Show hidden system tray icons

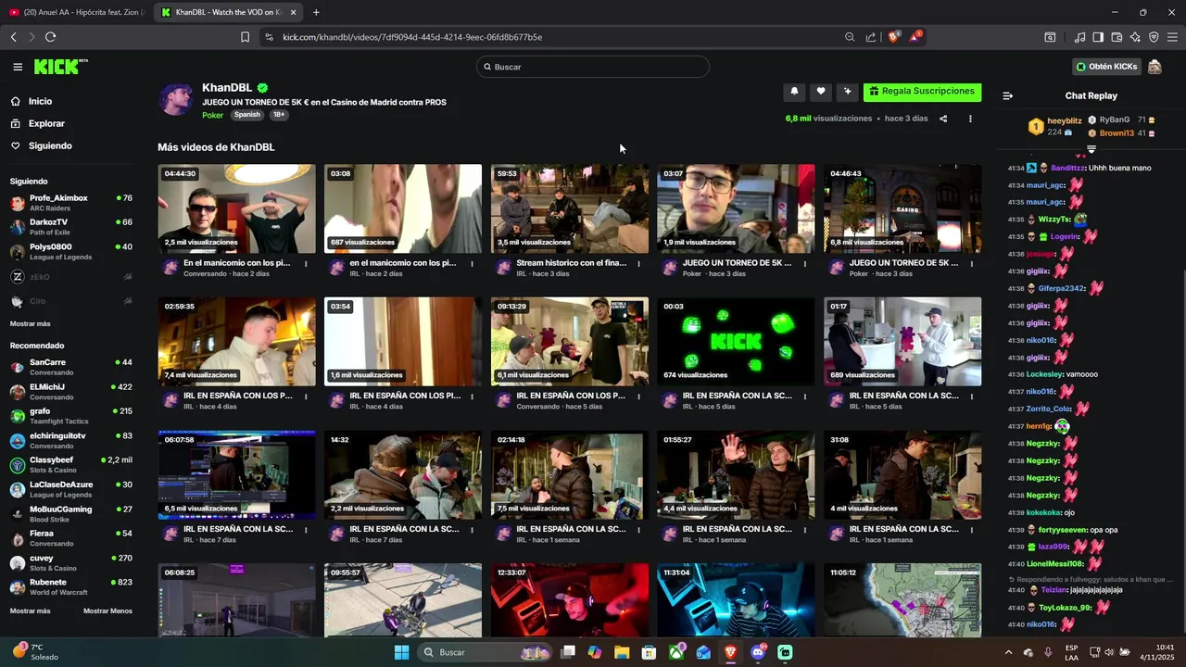pos(1008,652)
